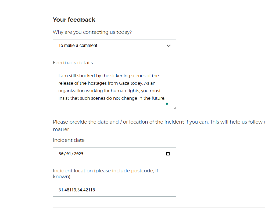Image resolution: width=265 pixels, height=215 pixels.
Task: Select the day "30" in Incident date
Action: click(61, 154)
